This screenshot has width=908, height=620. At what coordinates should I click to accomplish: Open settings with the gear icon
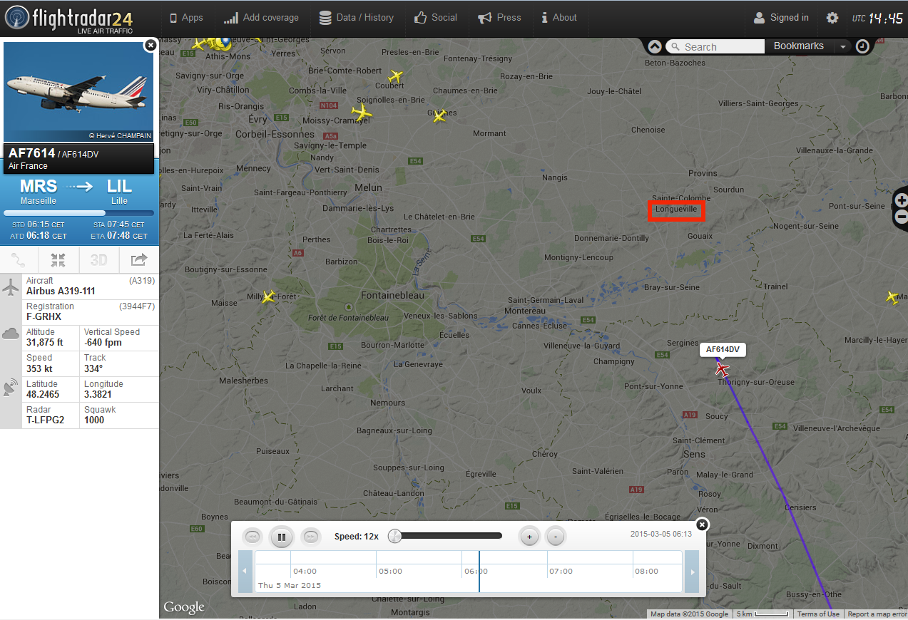coord(832,18)
